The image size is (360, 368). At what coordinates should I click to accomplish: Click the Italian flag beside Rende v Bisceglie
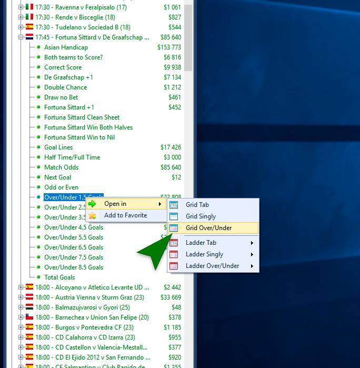click(x=29, y=17)
